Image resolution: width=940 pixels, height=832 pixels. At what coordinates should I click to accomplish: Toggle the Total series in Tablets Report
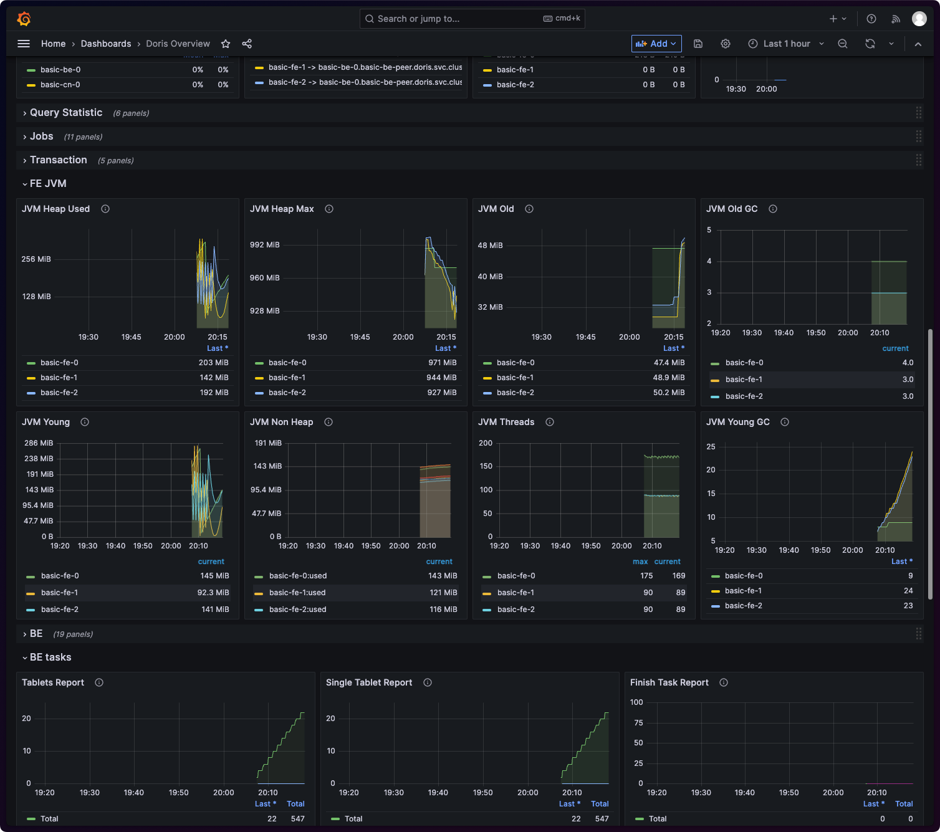coord(49,818)
